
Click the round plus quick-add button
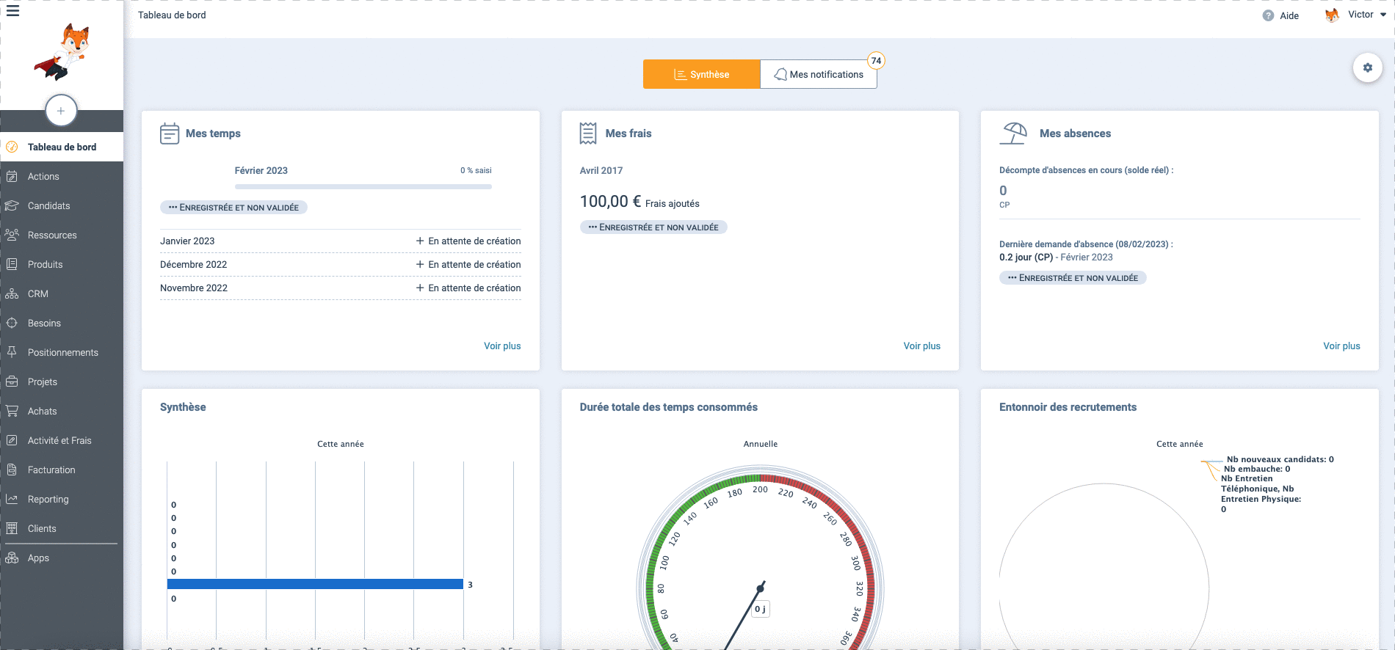[x=61, y=111]
